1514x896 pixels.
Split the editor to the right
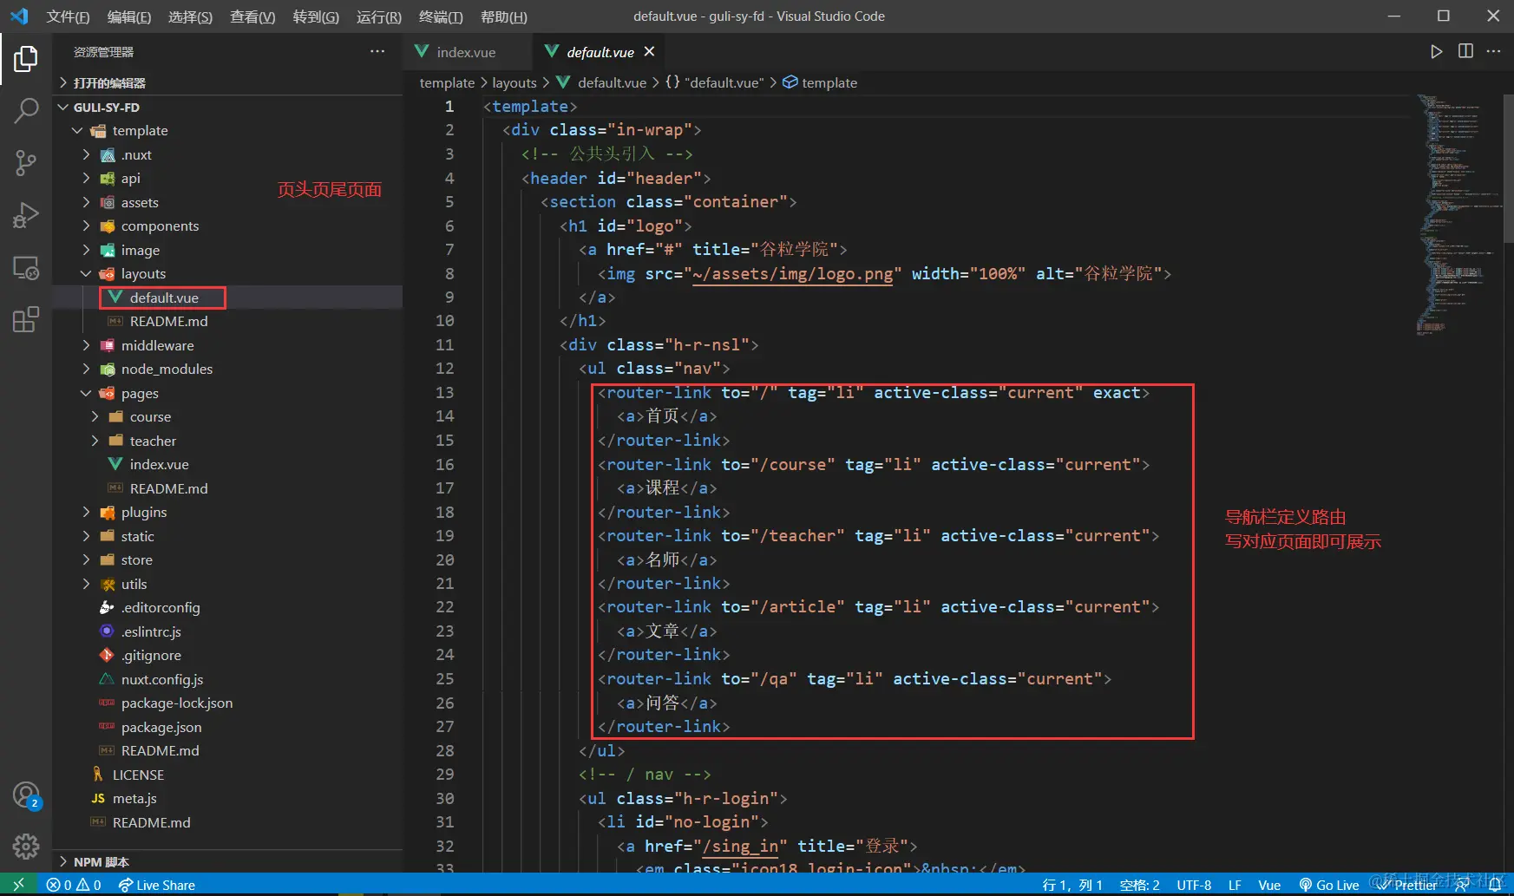pos(1465,52)
